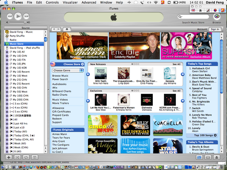This screenshot has height=170, width=227.
Task: Add a new playlist with plus button
Action: point(9,157)
